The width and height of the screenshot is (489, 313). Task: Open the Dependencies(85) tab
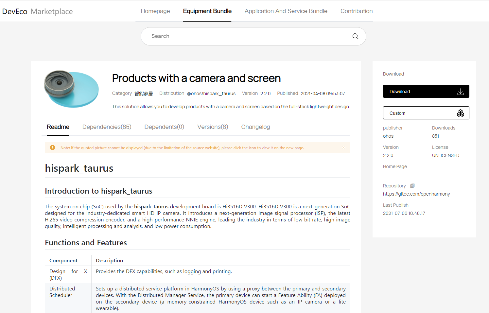click(107, 127)
